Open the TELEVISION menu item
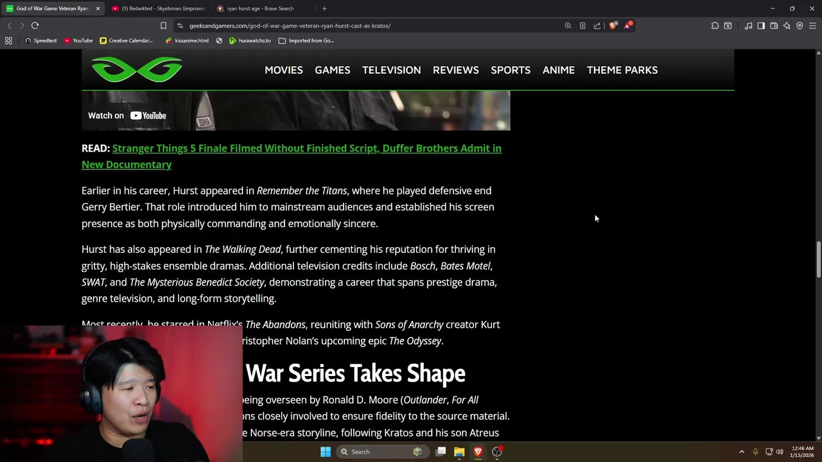 point(392,70)
